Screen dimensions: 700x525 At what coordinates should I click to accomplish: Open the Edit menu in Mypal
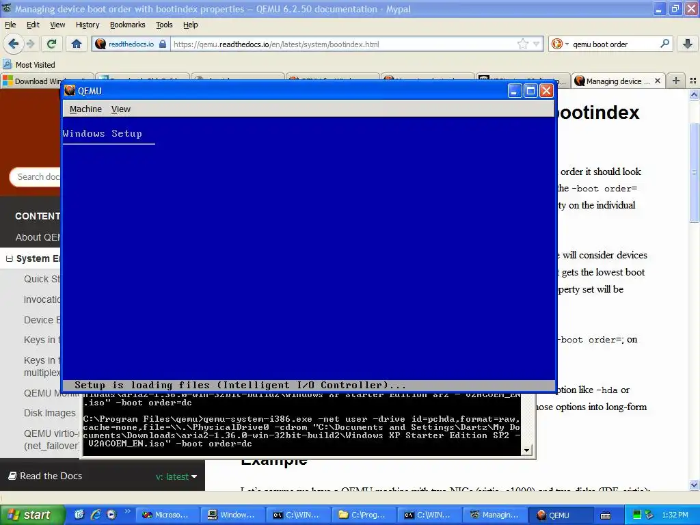tap(33, 25)
